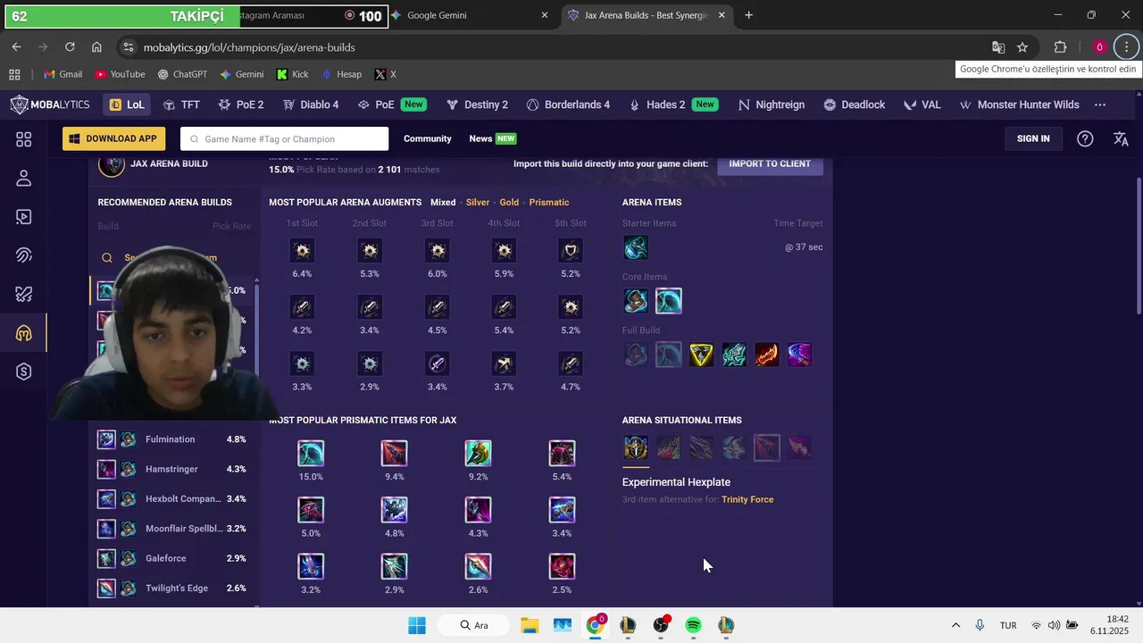Select the Experimental Hexplate situational item icon
The height and width of the screenshot is (643, 1143).
(x=636, y=447)
